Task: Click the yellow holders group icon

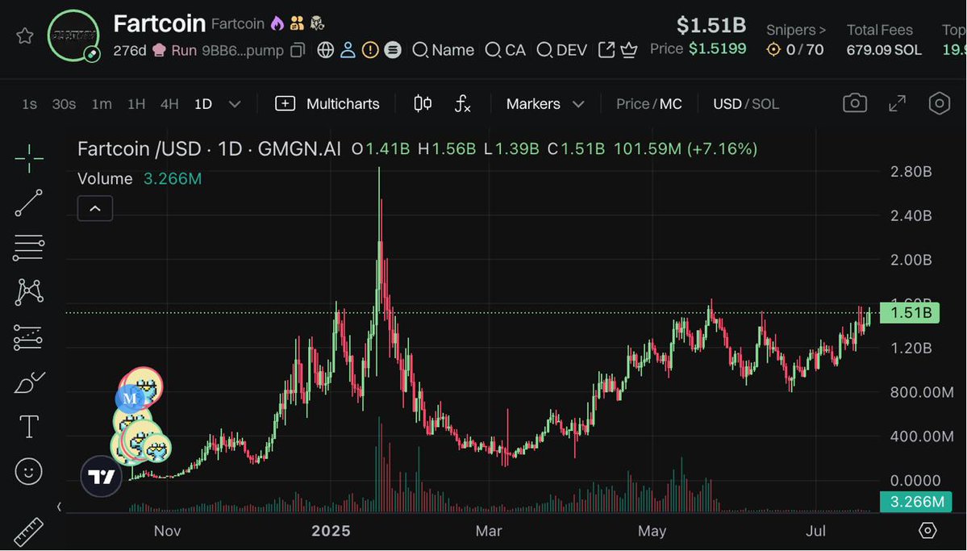Action: click(298, 24)
